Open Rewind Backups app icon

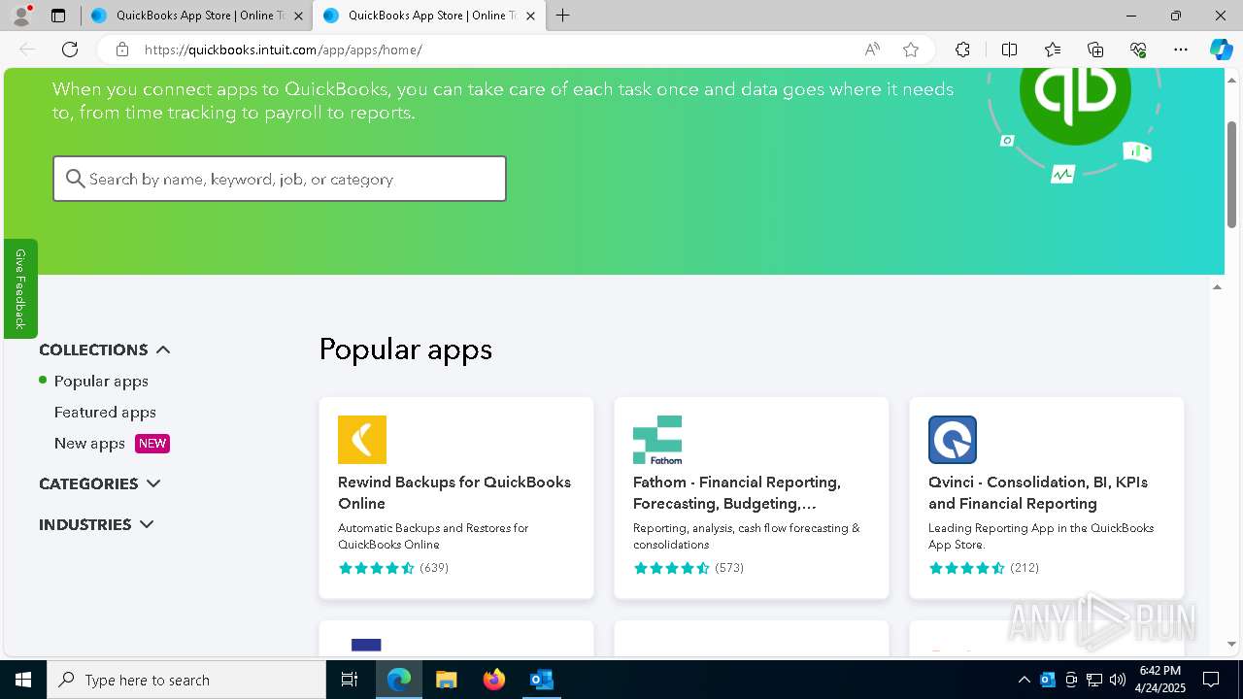(x=362, y=440)
